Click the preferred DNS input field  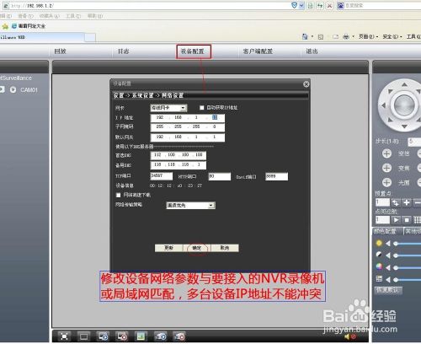coord(179,155)
